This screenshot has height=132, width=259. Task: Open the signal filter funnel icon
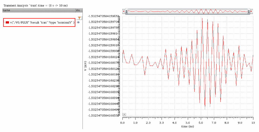pyautogui.click(x=79, y=18)
